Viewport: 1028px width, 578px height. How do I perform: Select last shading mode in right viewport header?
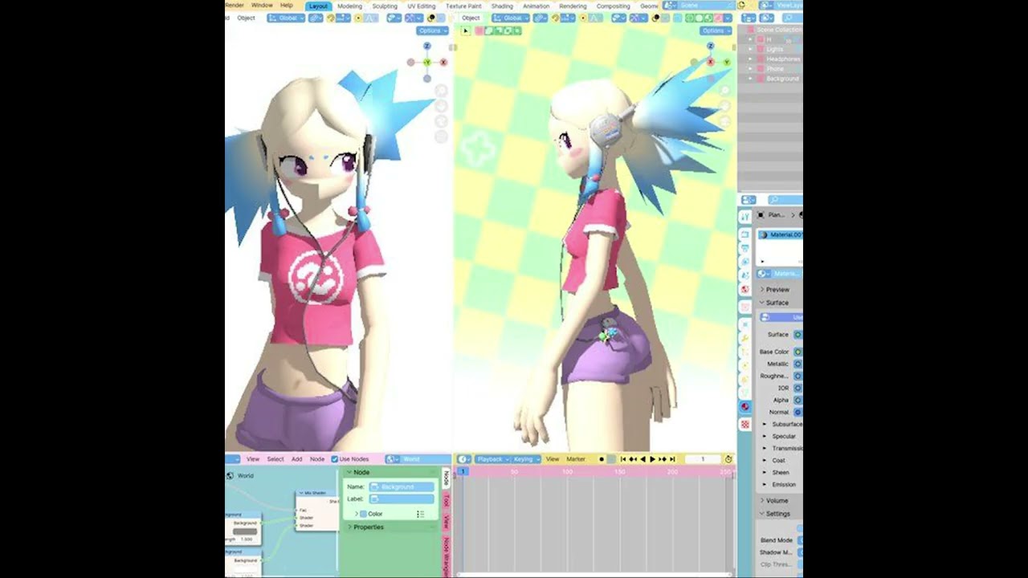coord(718,18)
